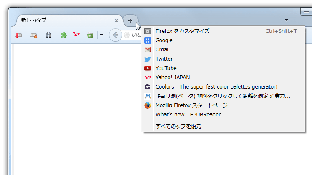Click the blue M map favicon
The height and width of the screenshot is (175, 312).
148,96
